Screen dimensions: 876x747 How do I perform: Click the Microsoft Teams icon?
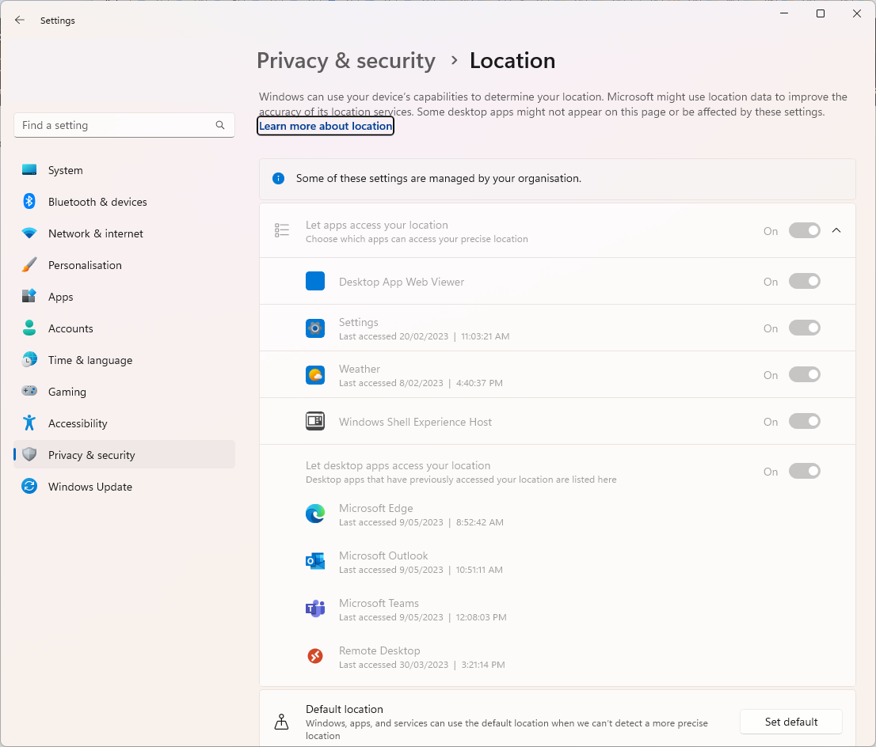coord(315,609)
